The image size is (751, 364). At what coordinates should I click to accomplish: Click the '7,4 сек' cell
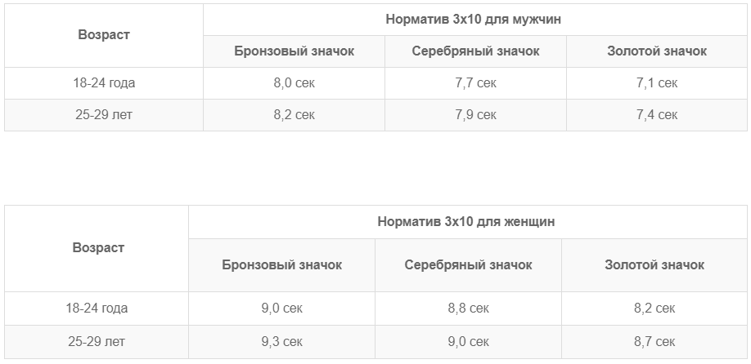tap(657, 115)
